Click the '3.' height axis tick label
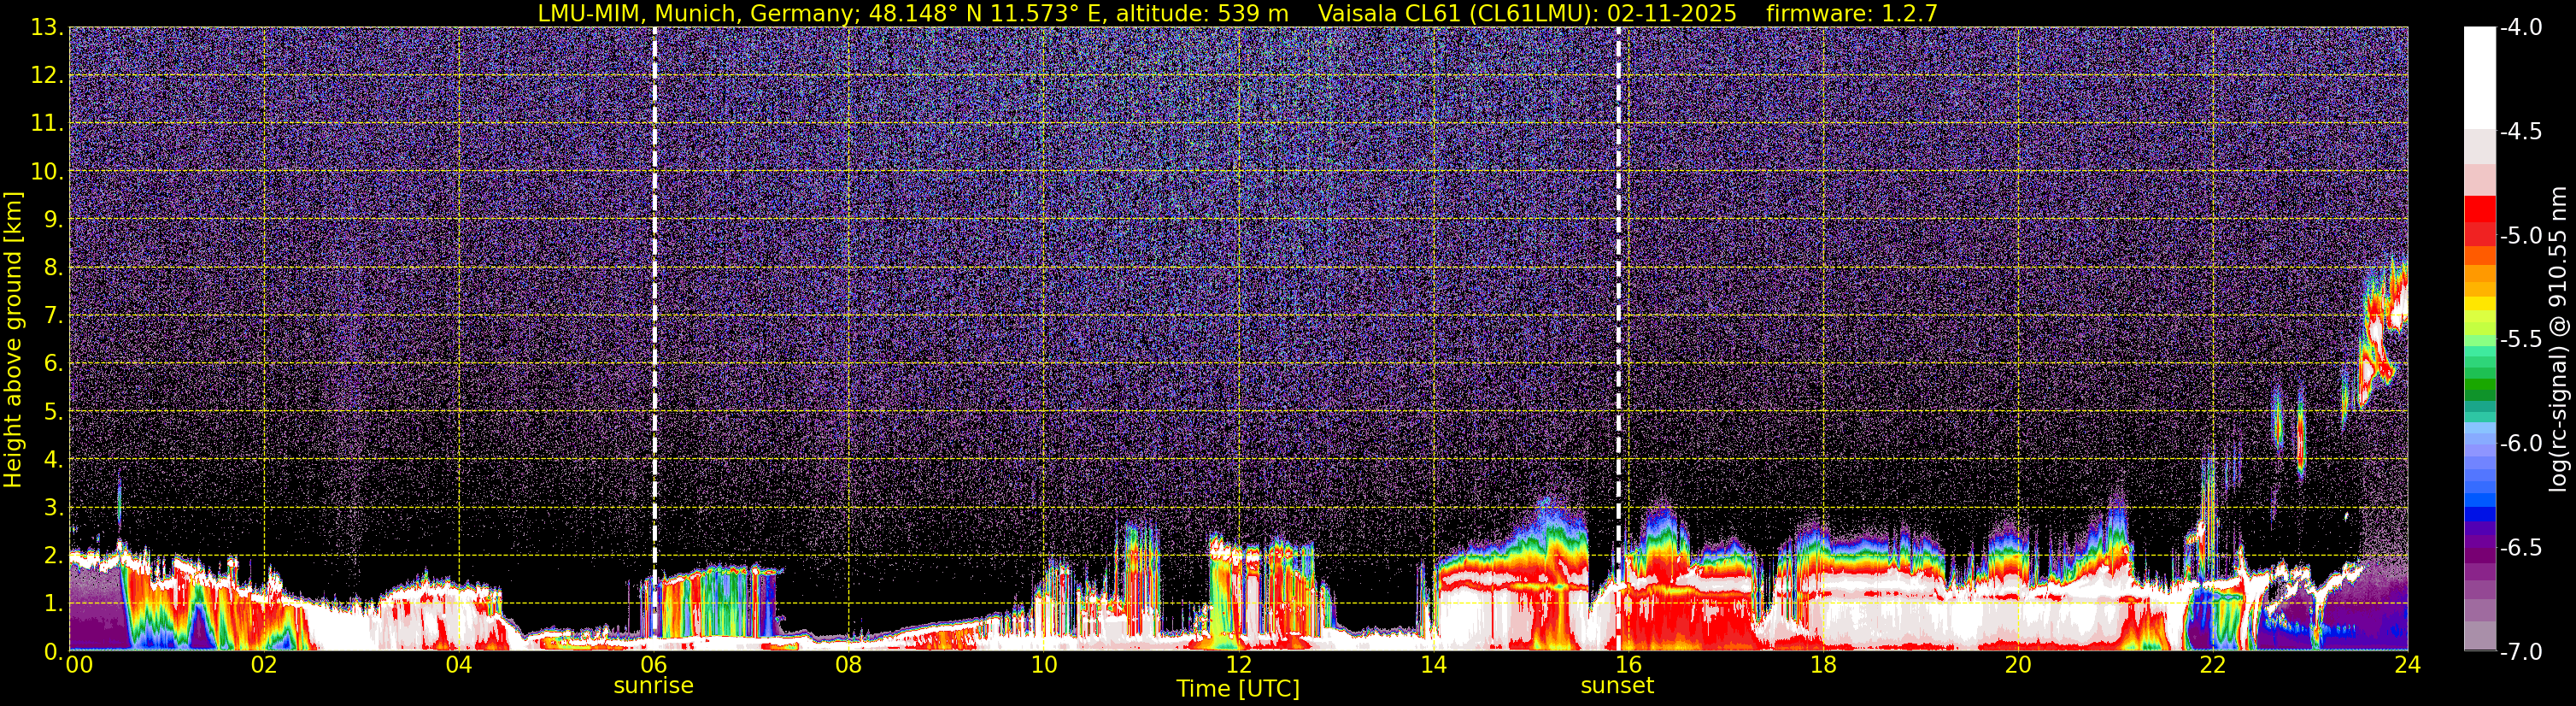This screenshot has height=706, width=2576. [53, 508]
